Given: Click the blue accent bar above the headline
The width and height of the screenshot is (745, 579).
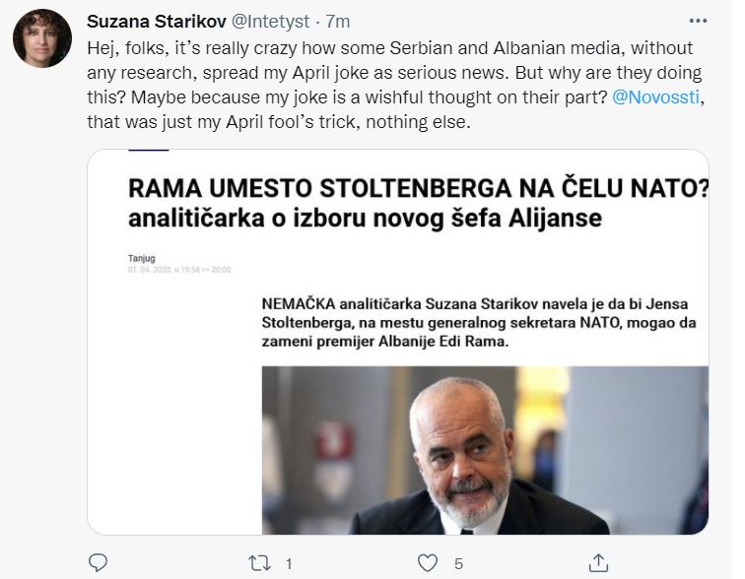Looking at the screenshot, I should pos(149,152).
